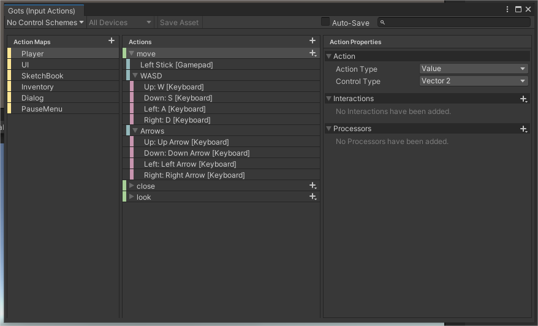This screenshot has width=538, height=326.
Task: Open the Action Type dropdown
Action: 473,69
